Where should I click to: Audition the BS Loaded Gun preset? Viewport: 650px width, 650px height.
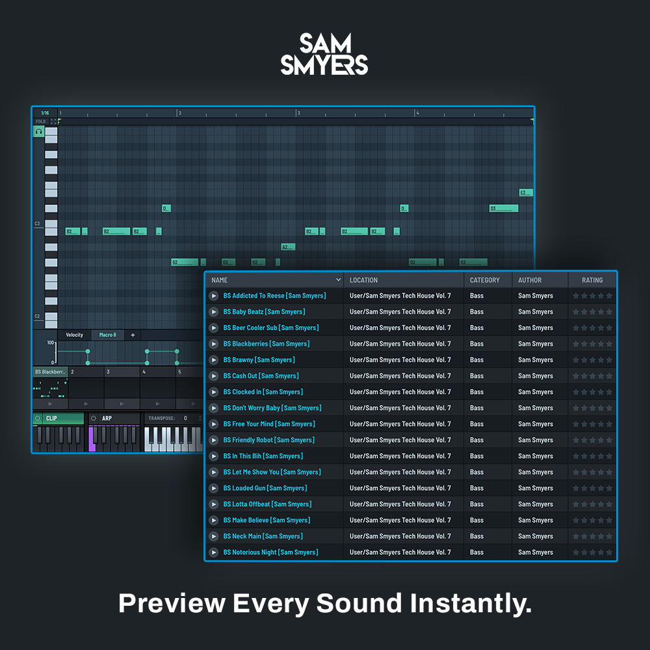pyautogui.click(x=213, y=488)
